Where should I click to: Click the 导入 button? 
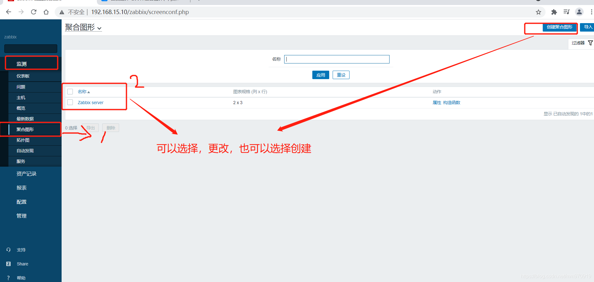[587, 27]
